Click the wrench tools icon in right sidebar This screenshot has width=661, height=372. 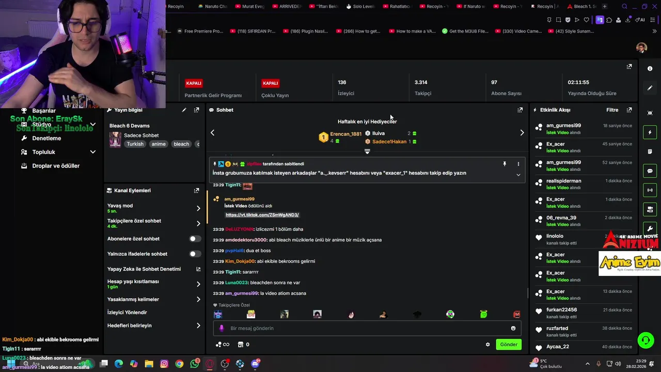[x=650, y=228]
